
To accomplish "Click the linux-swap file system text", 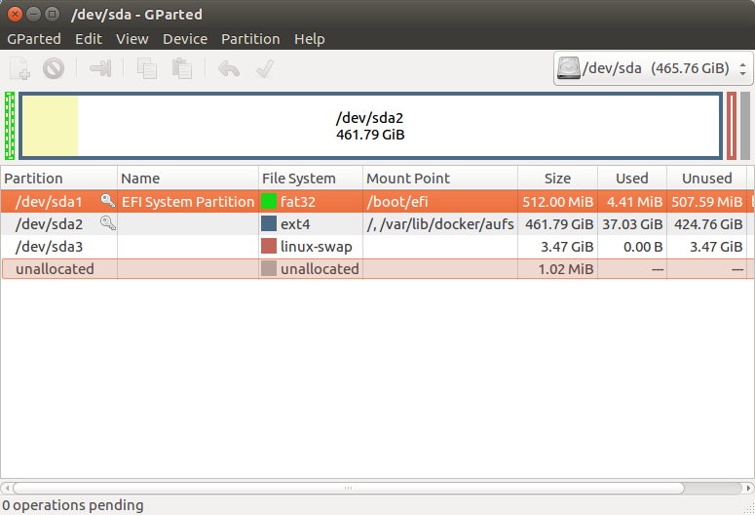I will click(x=316, y=247).
